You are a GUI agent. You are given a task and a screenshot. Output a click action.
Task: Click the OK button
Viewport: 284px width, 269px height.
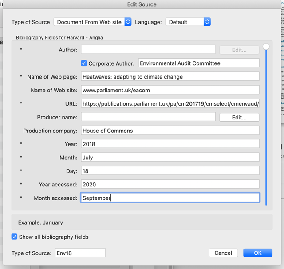pos(257,253)
